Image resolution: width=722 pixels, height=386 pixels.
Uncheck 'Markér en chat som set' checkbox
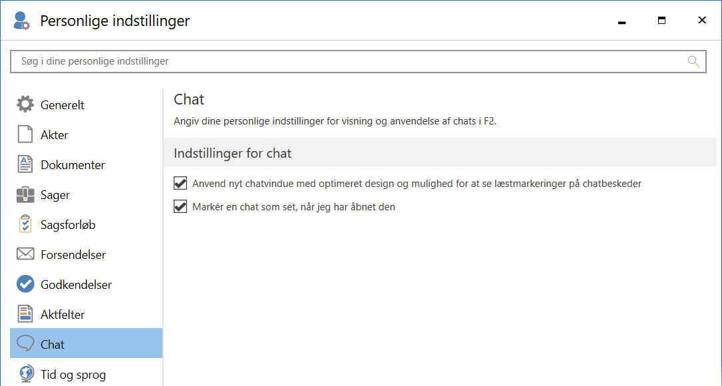(180, 207)
